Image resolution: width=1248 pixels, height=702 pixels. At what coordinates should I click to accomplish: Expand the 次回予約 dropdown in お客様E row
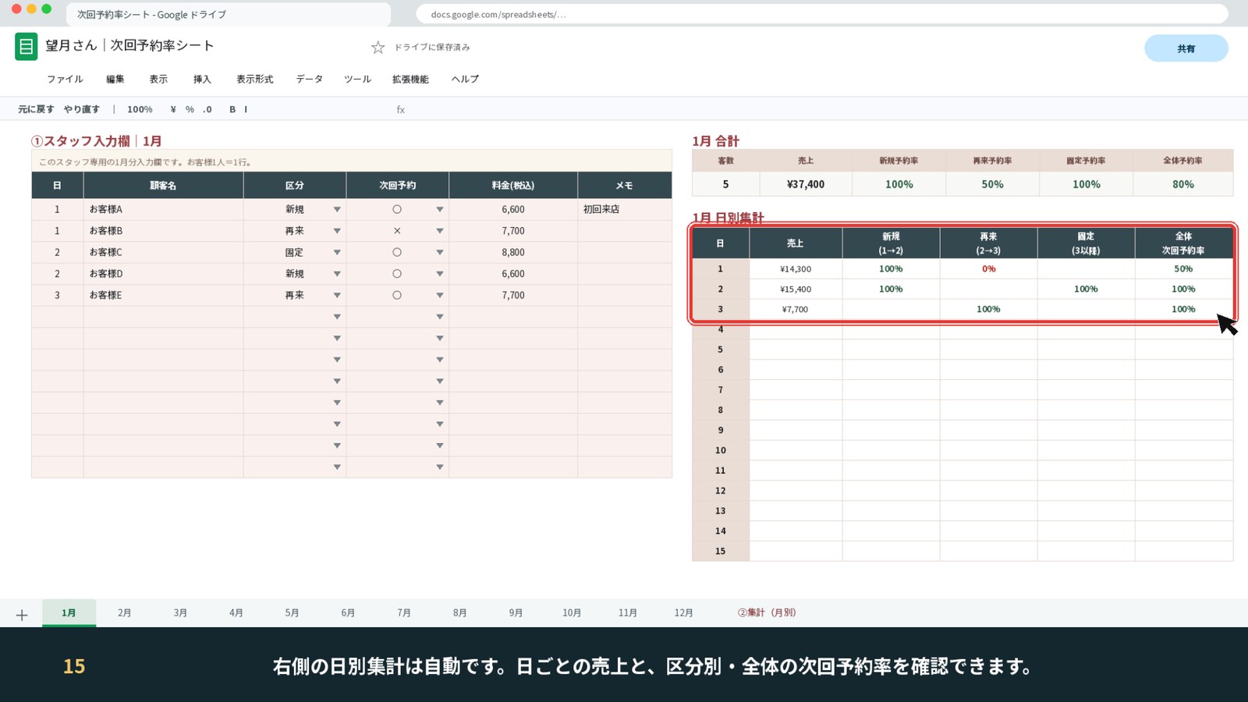[x=440, y=296]
